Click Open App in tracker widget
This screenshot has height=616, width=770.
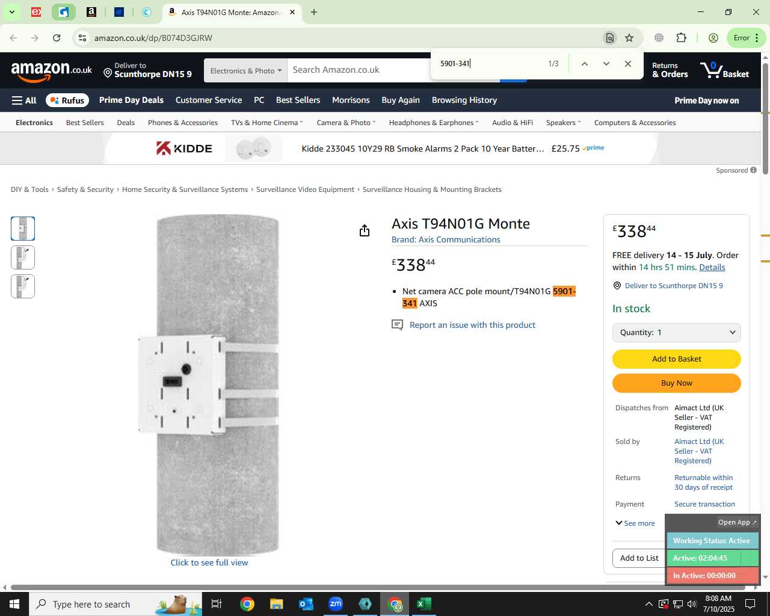737,522
